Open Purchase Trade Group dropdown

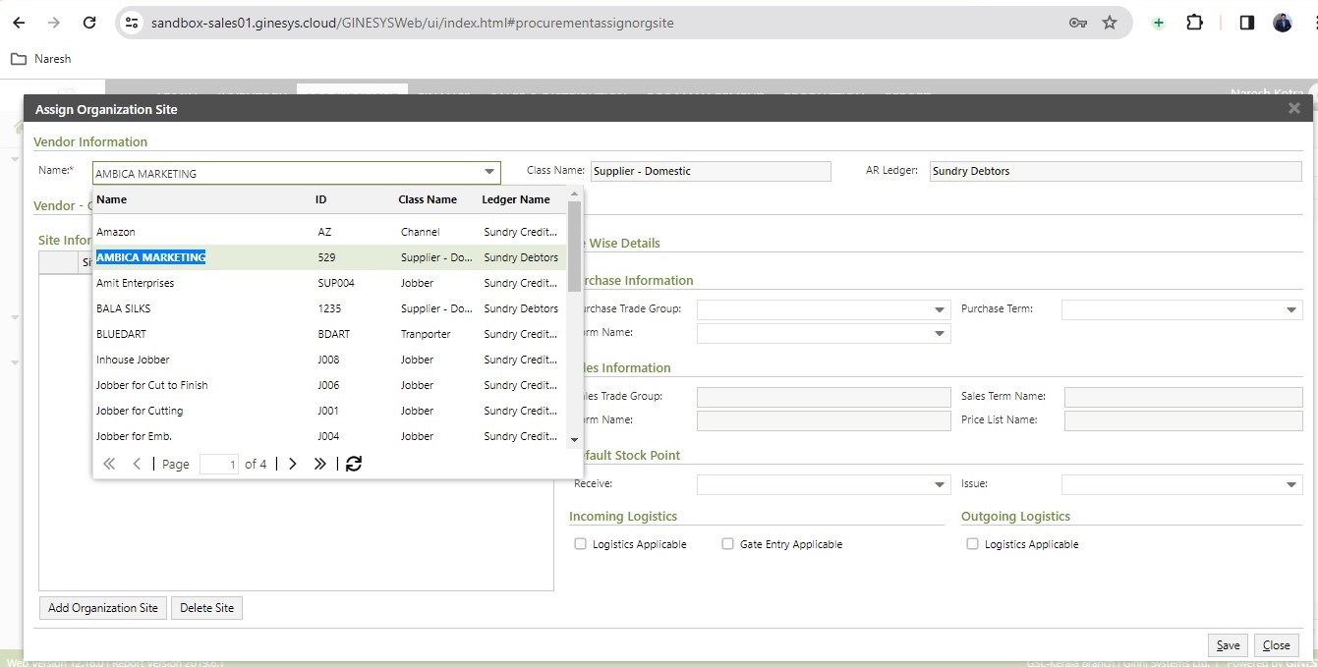tap(941, 309)
